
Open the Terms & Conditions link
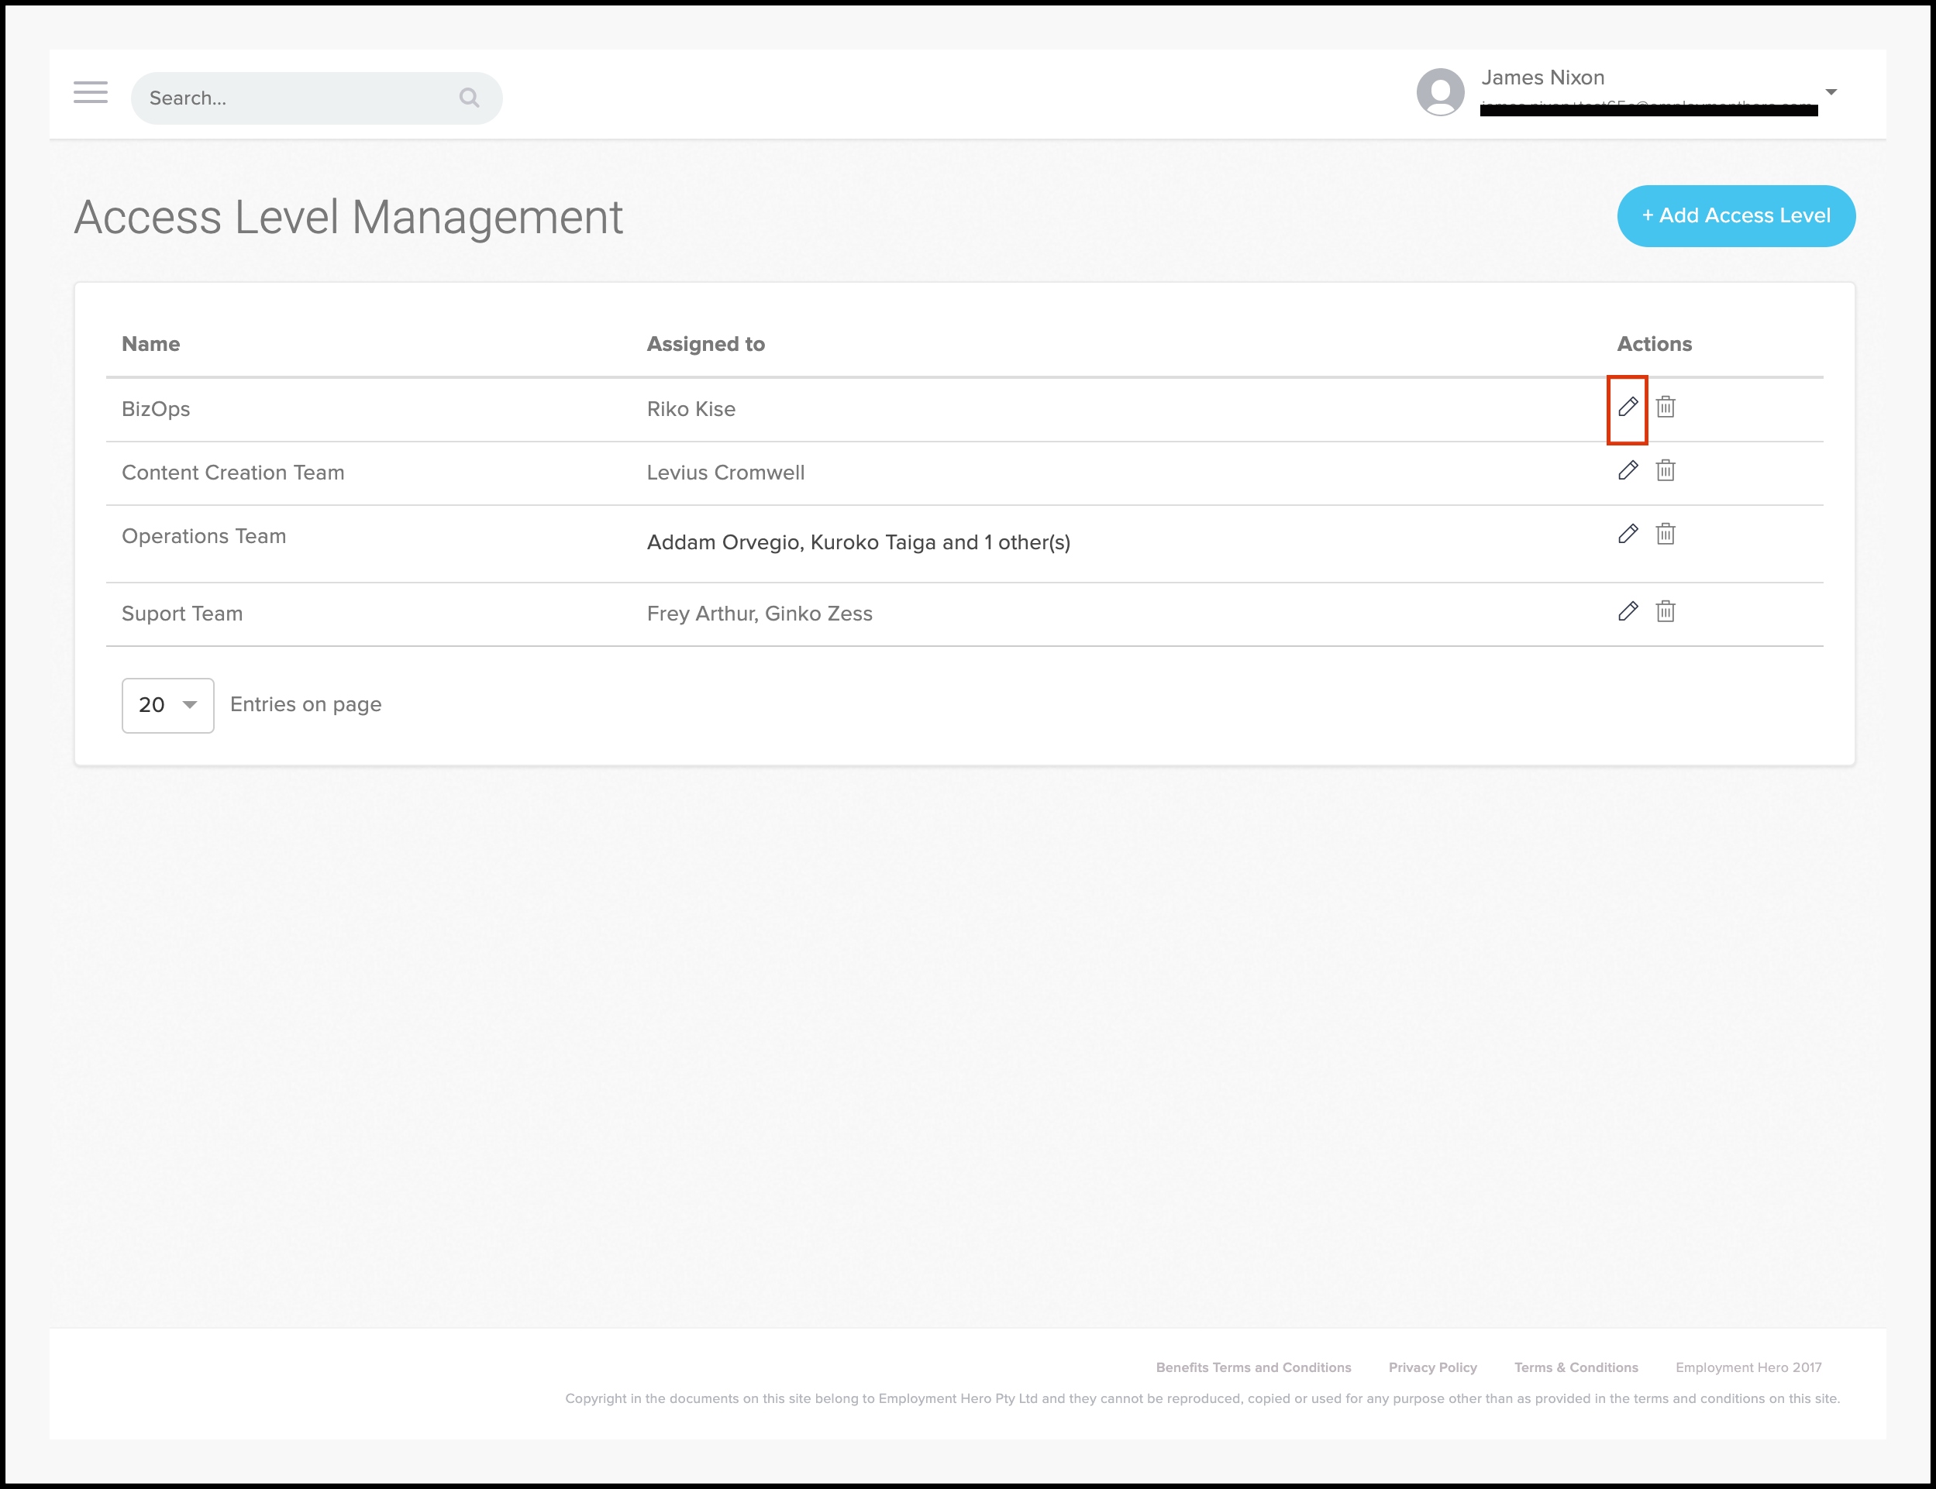[x=1575, y=1367]
